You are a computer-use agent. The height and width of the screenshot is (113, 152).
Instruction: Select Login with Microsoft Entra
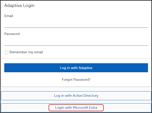[x=76, y=108]
